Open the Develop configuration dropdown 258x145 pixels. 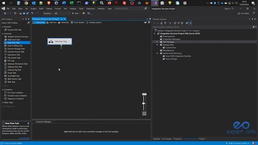coord(48,13)
